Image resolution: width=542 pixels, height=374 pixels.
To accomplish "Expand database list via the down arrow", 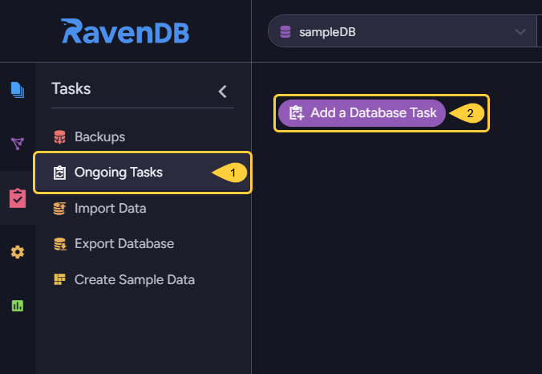I will coord(520,32).
